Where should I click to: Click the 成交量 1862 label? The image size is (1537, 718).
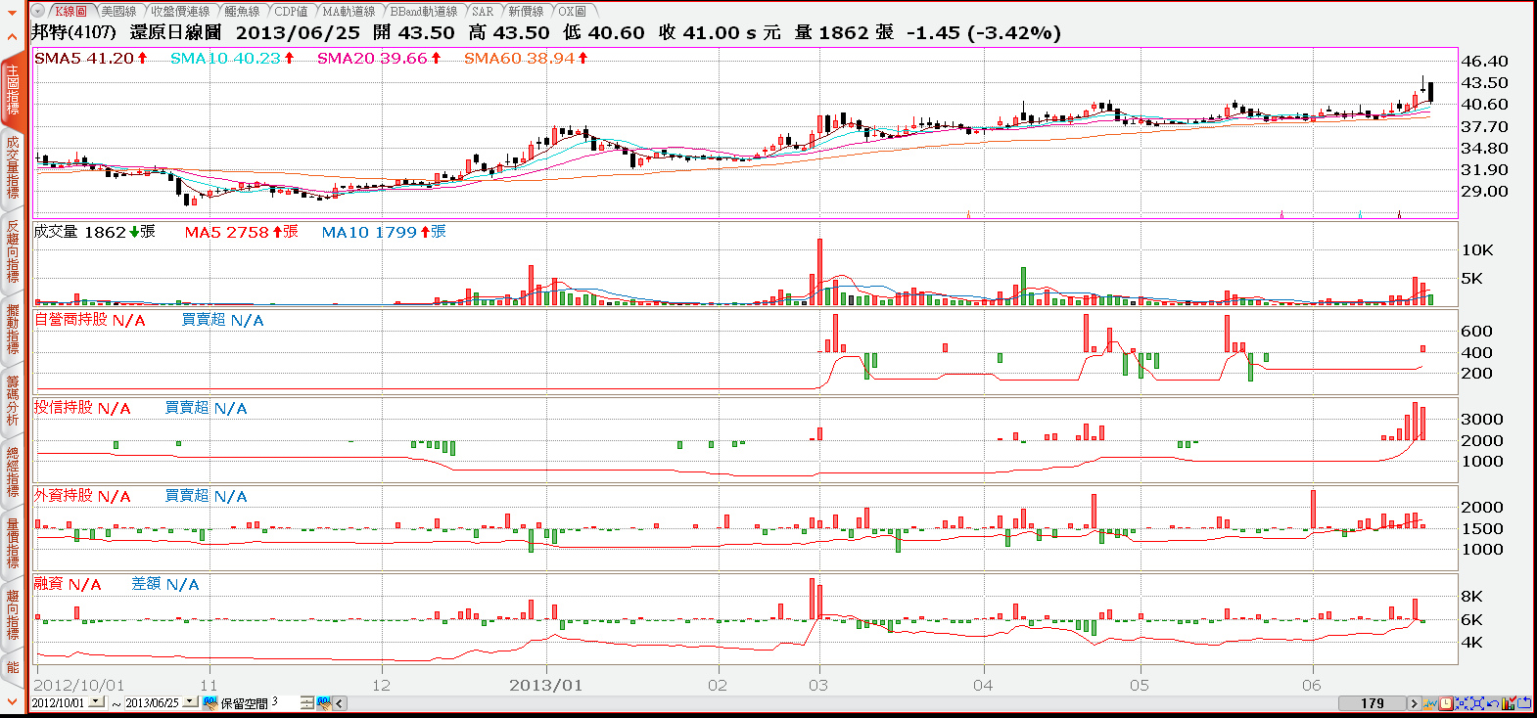pos(94,233)
